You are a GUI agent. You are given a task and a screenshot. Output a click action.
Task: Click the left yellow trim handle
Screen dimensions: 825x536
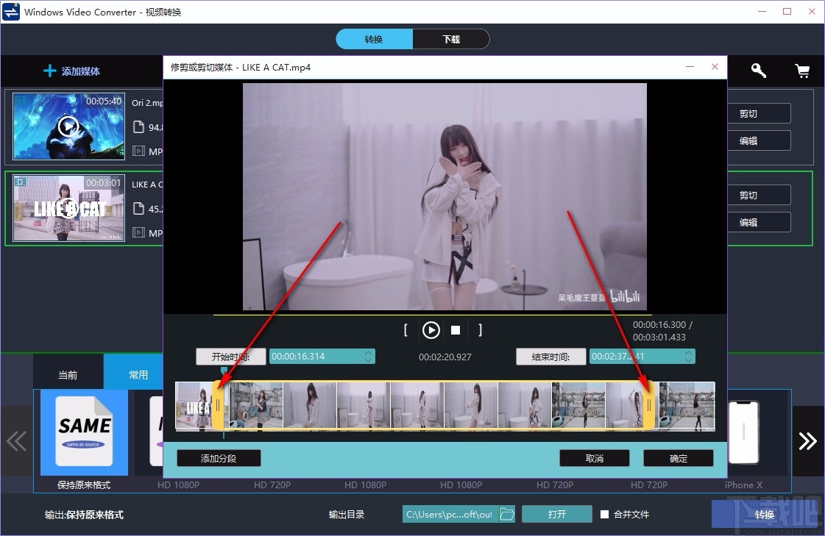[218, 404]
